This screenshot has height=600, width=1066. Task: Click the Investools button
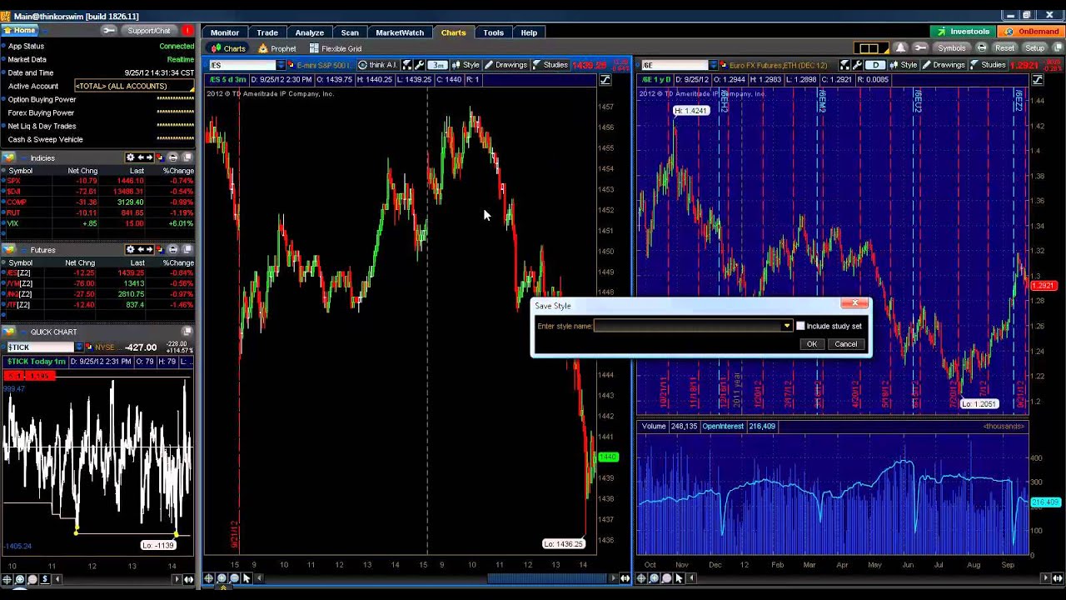(x=963, y=32)
